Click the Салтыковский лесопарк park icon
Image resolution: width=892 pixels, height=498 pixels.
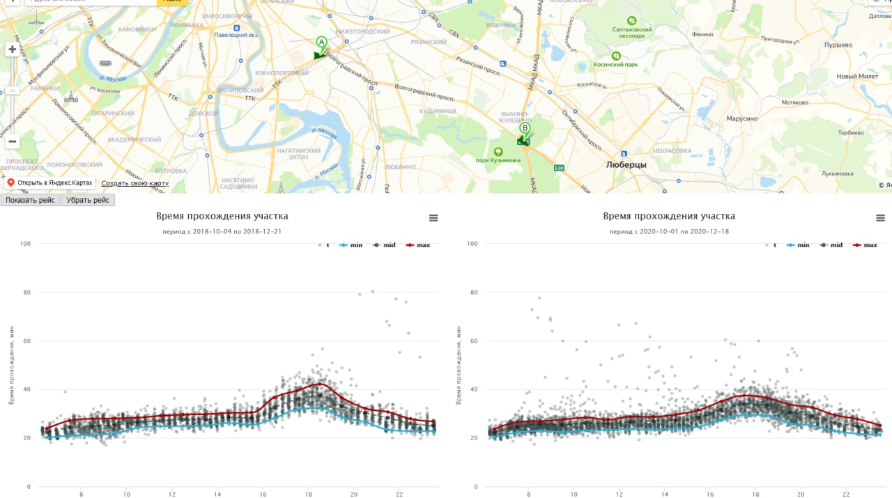point(632,21)
